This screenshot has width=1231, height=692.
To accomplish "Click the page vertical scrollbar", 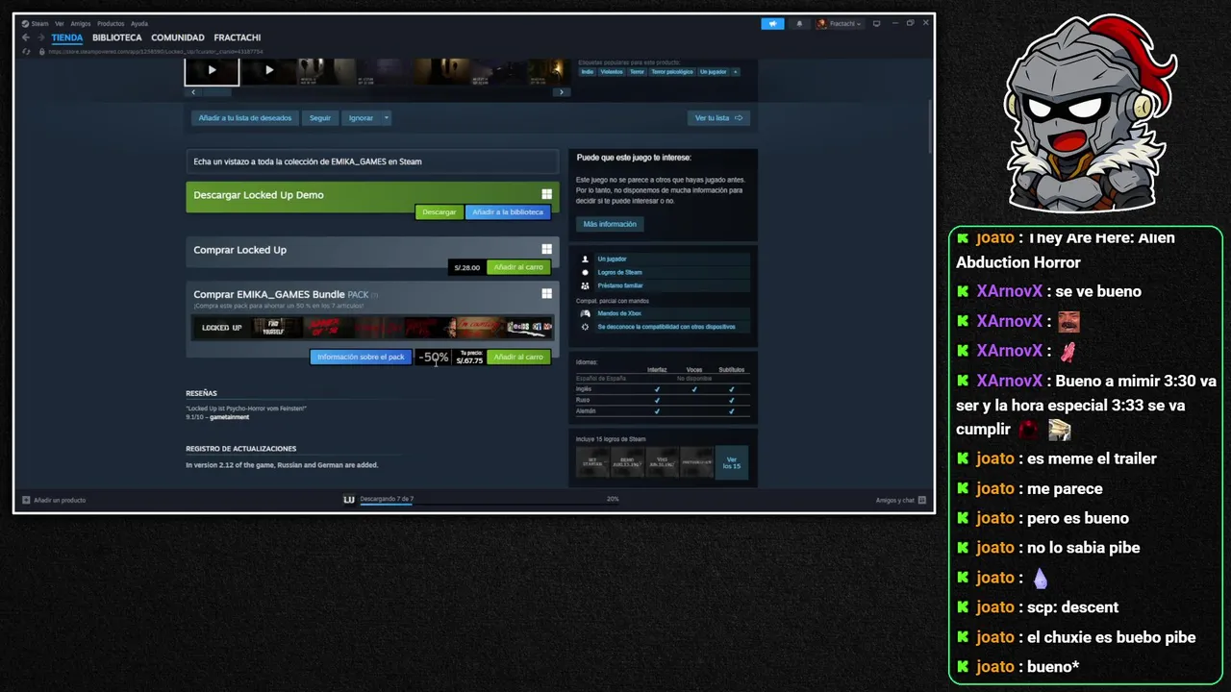I will [930, 125].
